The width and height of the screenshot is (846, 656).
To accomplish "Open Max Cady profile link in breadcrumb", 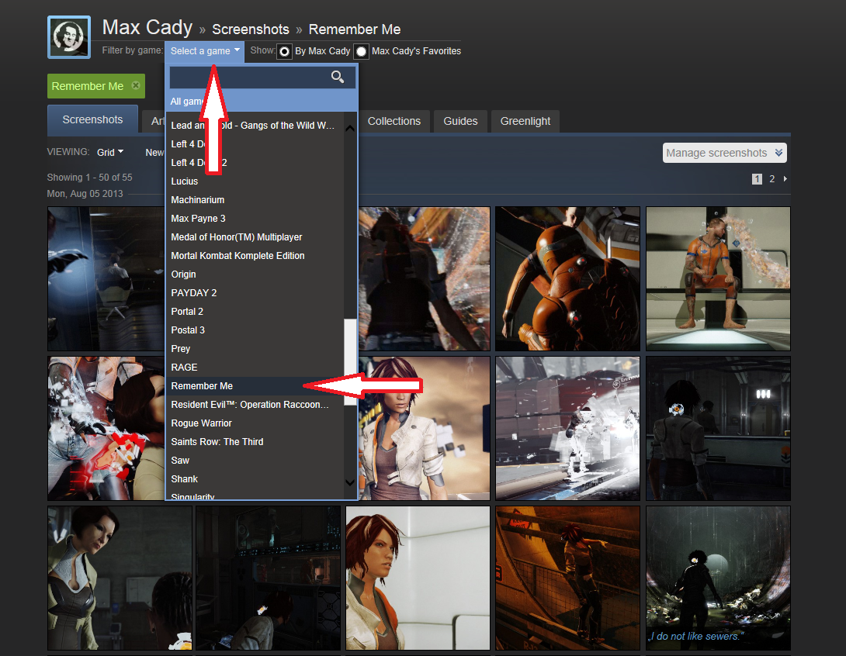I will pos(147,27).
